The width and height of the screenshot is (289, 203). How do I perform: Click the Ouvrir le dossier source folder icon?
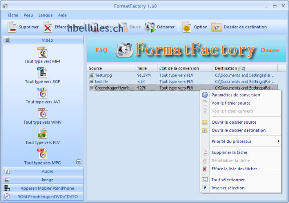pos(205,122)
